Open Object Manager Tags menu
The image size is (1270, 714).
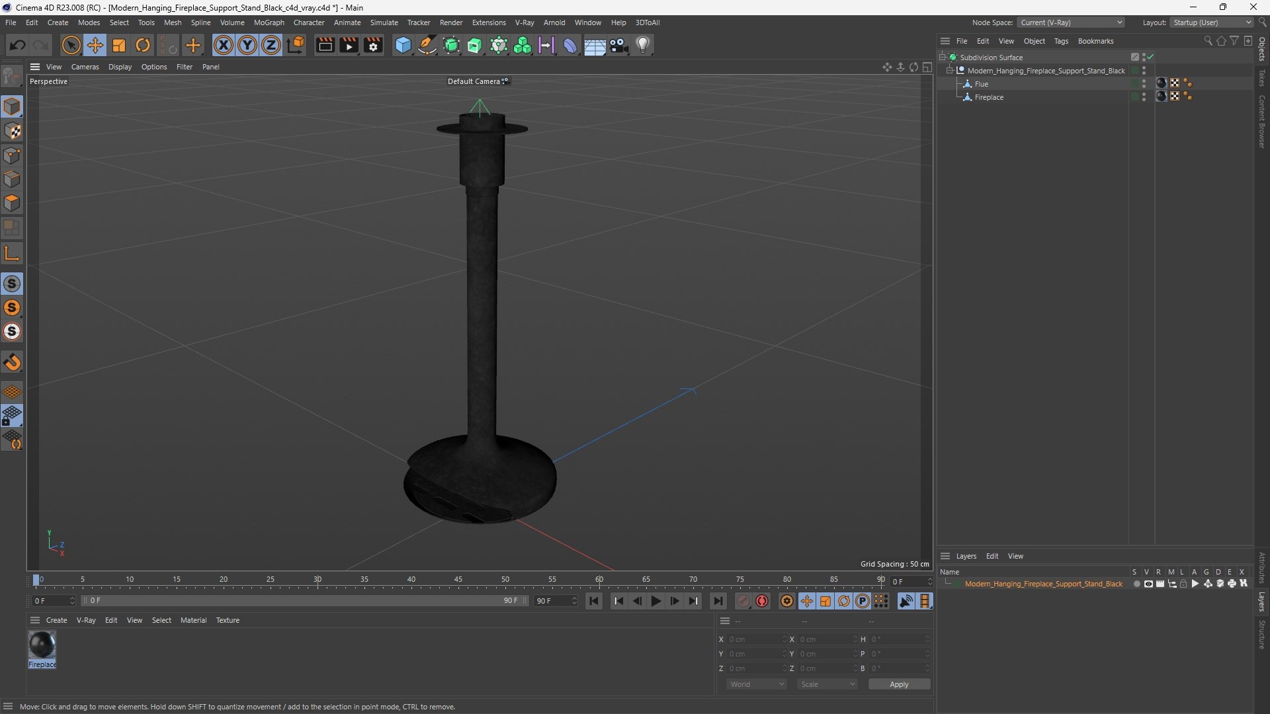click(1061, 41)
